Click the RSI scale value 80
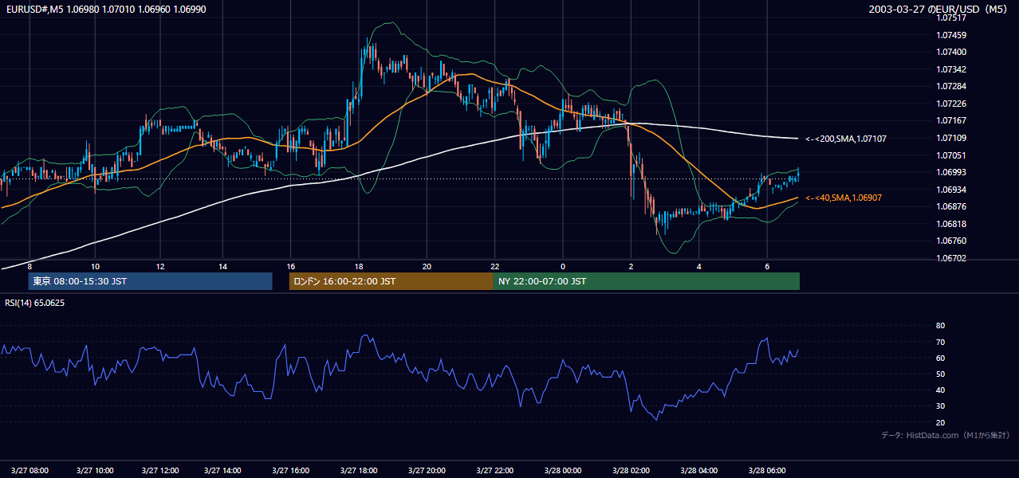 (940, 326)
